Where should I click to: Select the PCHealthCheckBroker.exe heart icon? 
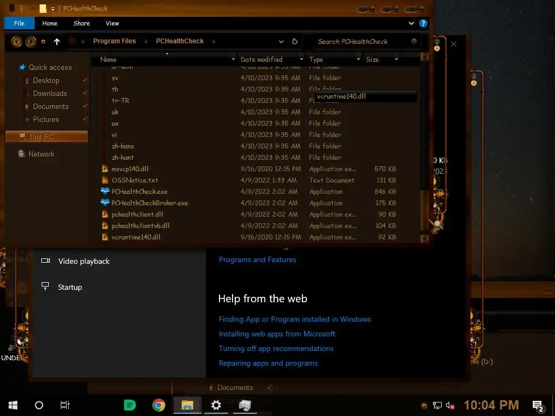tap(105, 203)
